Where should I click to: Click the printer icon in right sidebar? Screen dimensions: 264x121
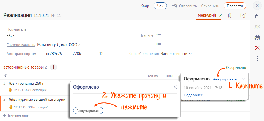pyautogui.click(x=257, y=37)
